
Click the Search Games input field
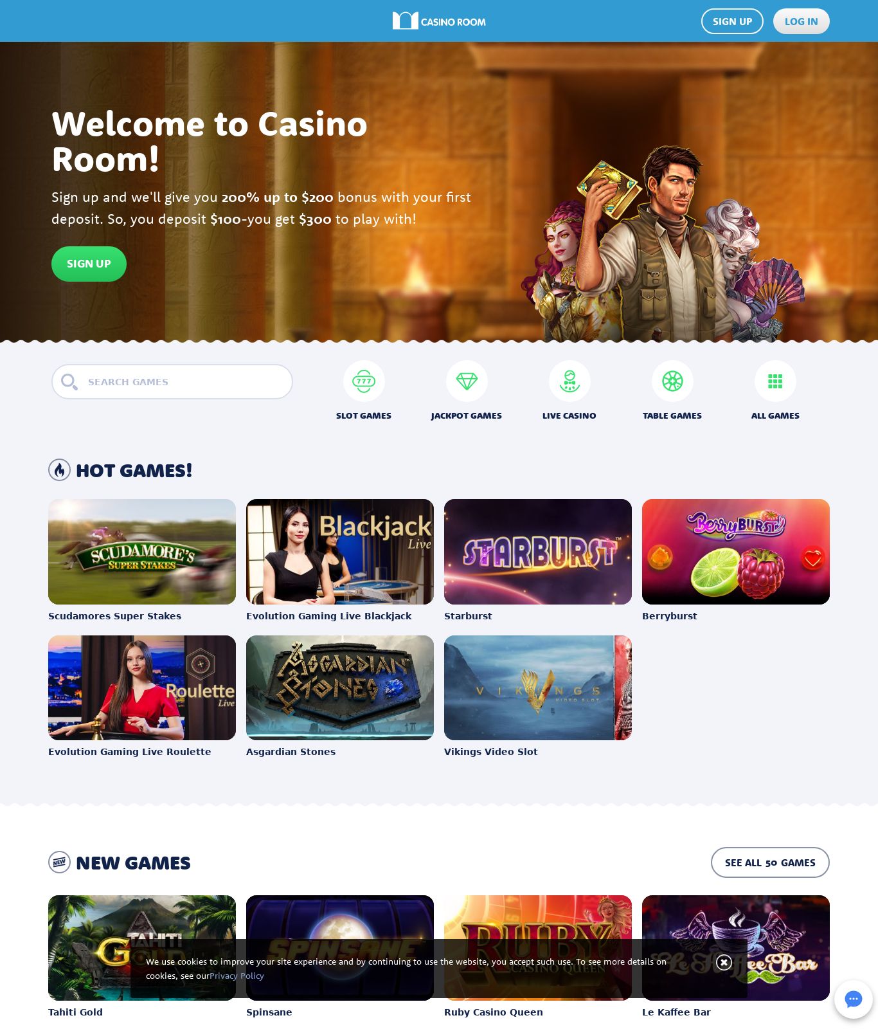click(x=172, y=382)
